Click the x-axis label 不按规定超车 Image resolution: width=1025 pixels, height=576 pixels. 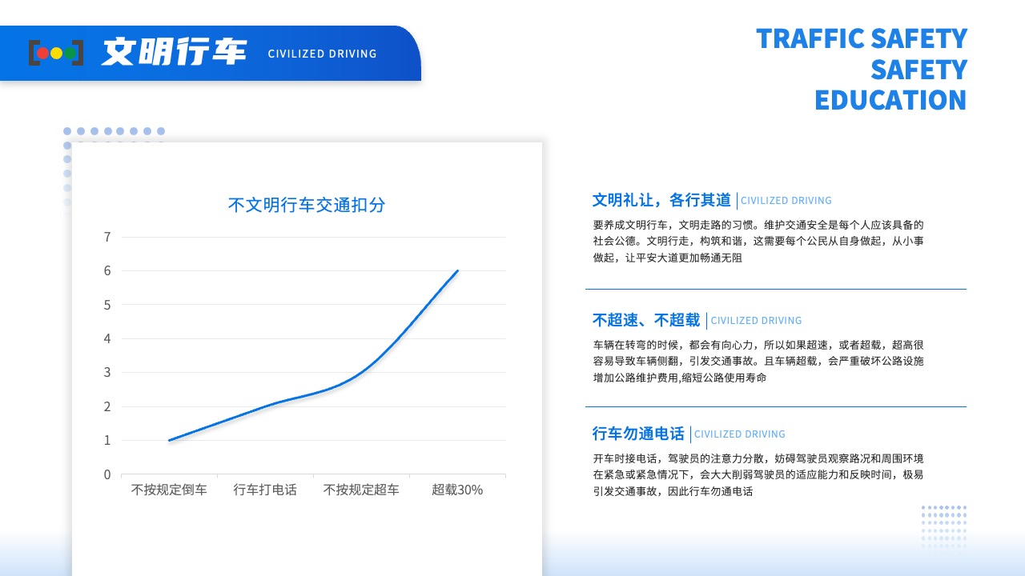coord(361,490)
